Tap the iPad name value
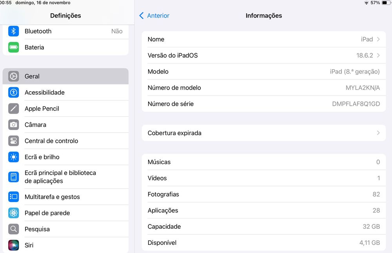The height and width of the screenshot is (253, 392). [x=367, y=39]
